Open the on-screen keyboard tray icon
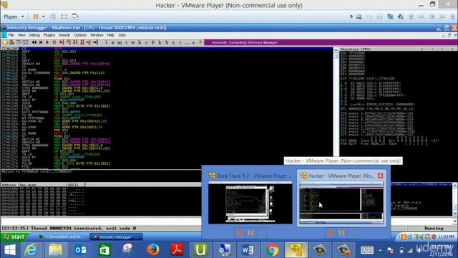 point(367,250)
